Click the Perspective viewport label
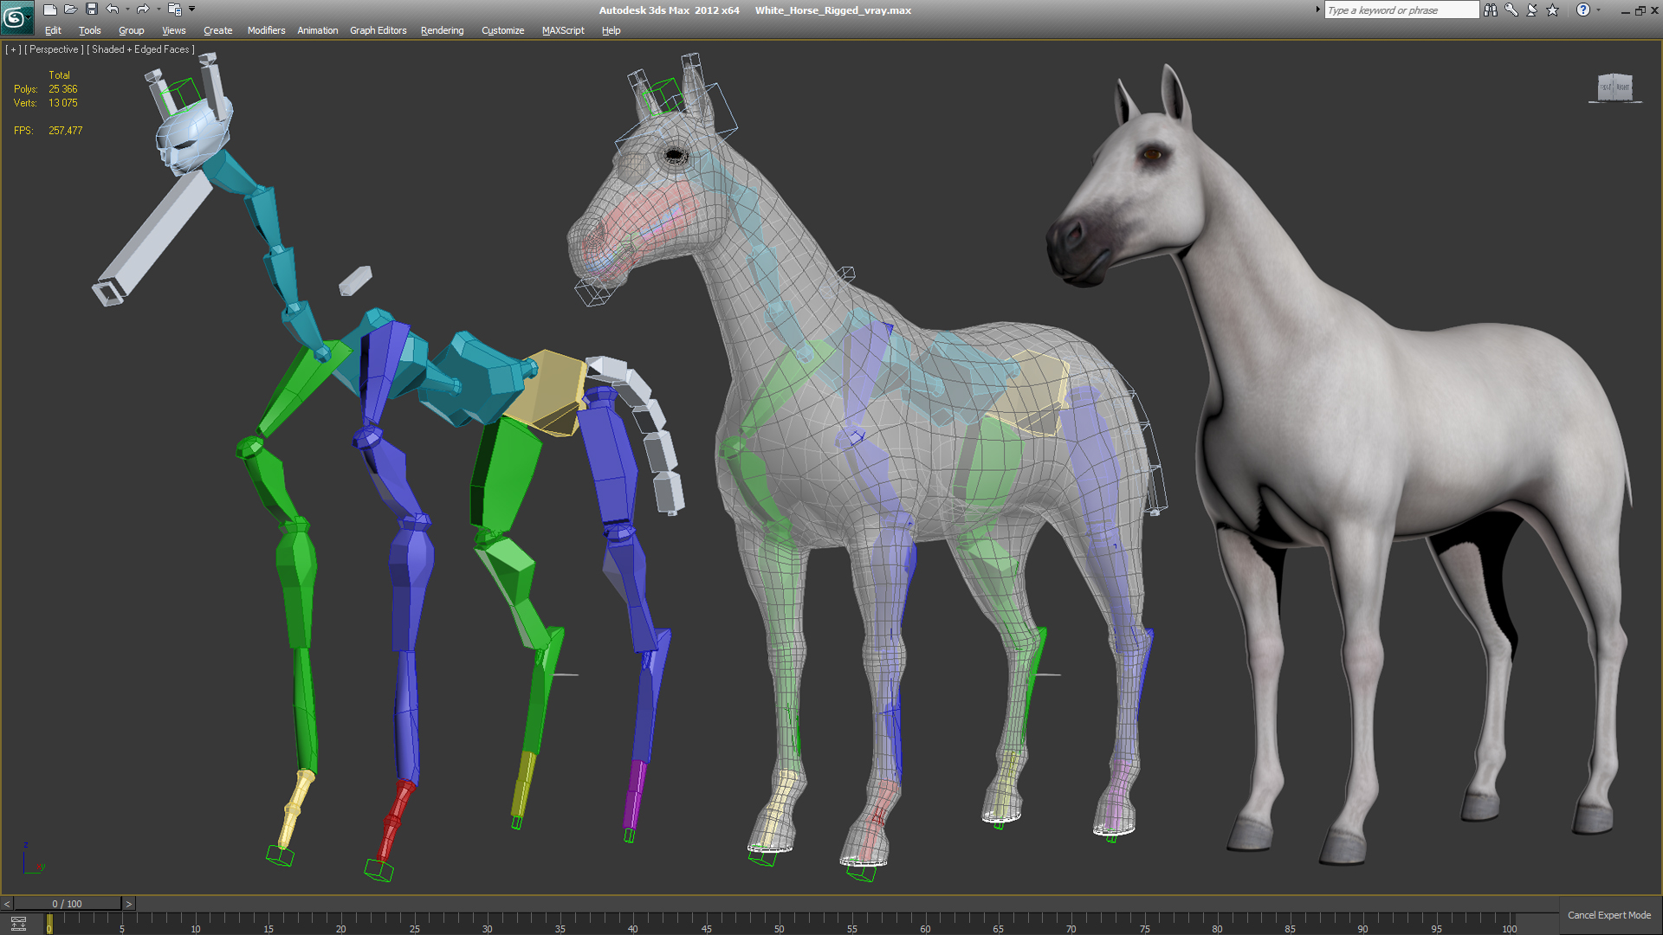Image resolution: width=1663 pixels, height=935 pixels. (54, 49)
